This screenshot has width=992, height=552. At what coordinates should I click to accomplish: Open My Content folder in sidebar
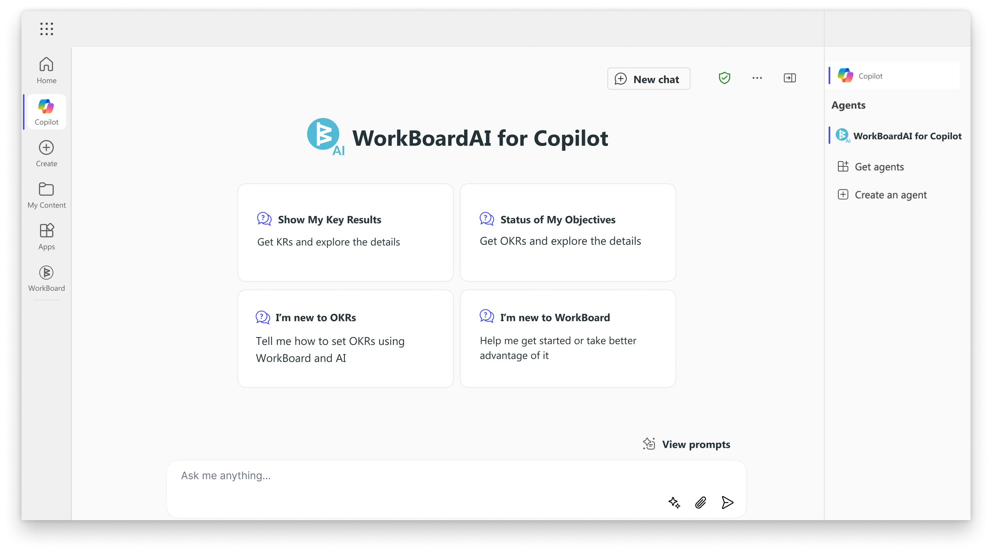point(46,195)
